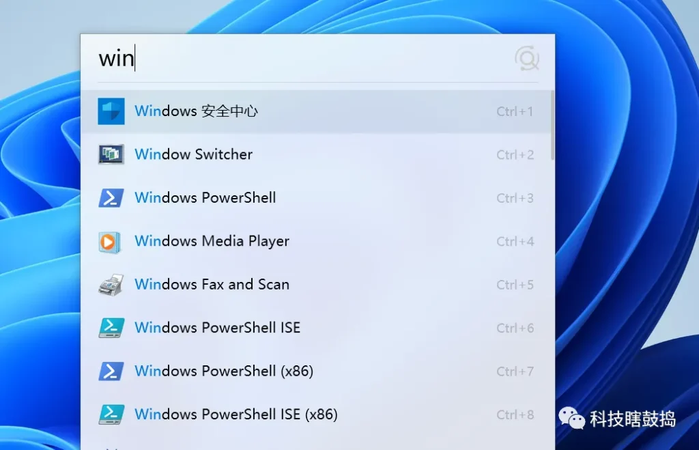The width and height of the screenshot is (699, 450).
Task: Click the Ctrl+4 shortcut label
Action: coord(515,241)
